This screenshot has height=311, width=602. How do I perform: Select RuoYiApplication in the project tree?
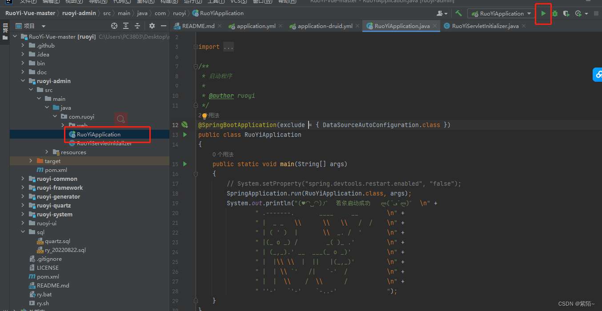pos(98,134)
